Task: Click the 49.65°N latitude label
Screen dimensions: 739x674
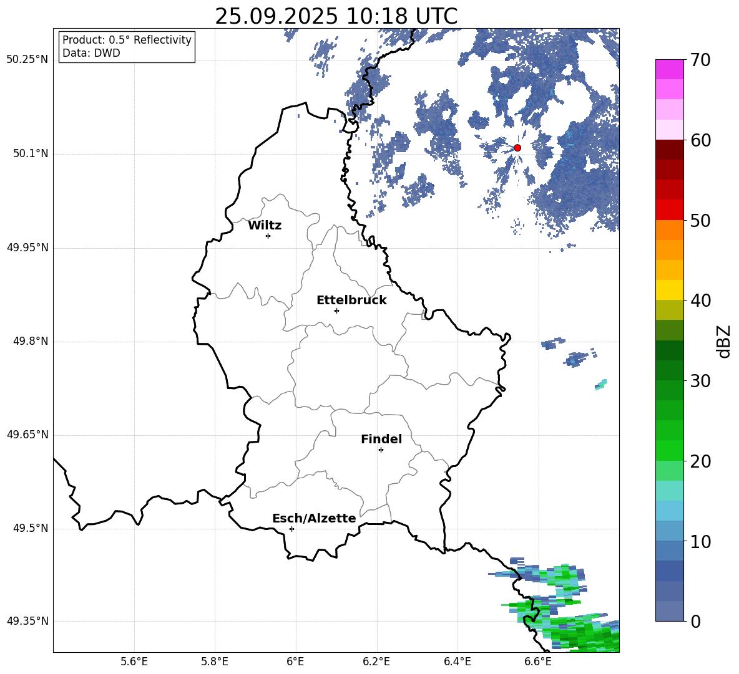Action: [27, 435]
